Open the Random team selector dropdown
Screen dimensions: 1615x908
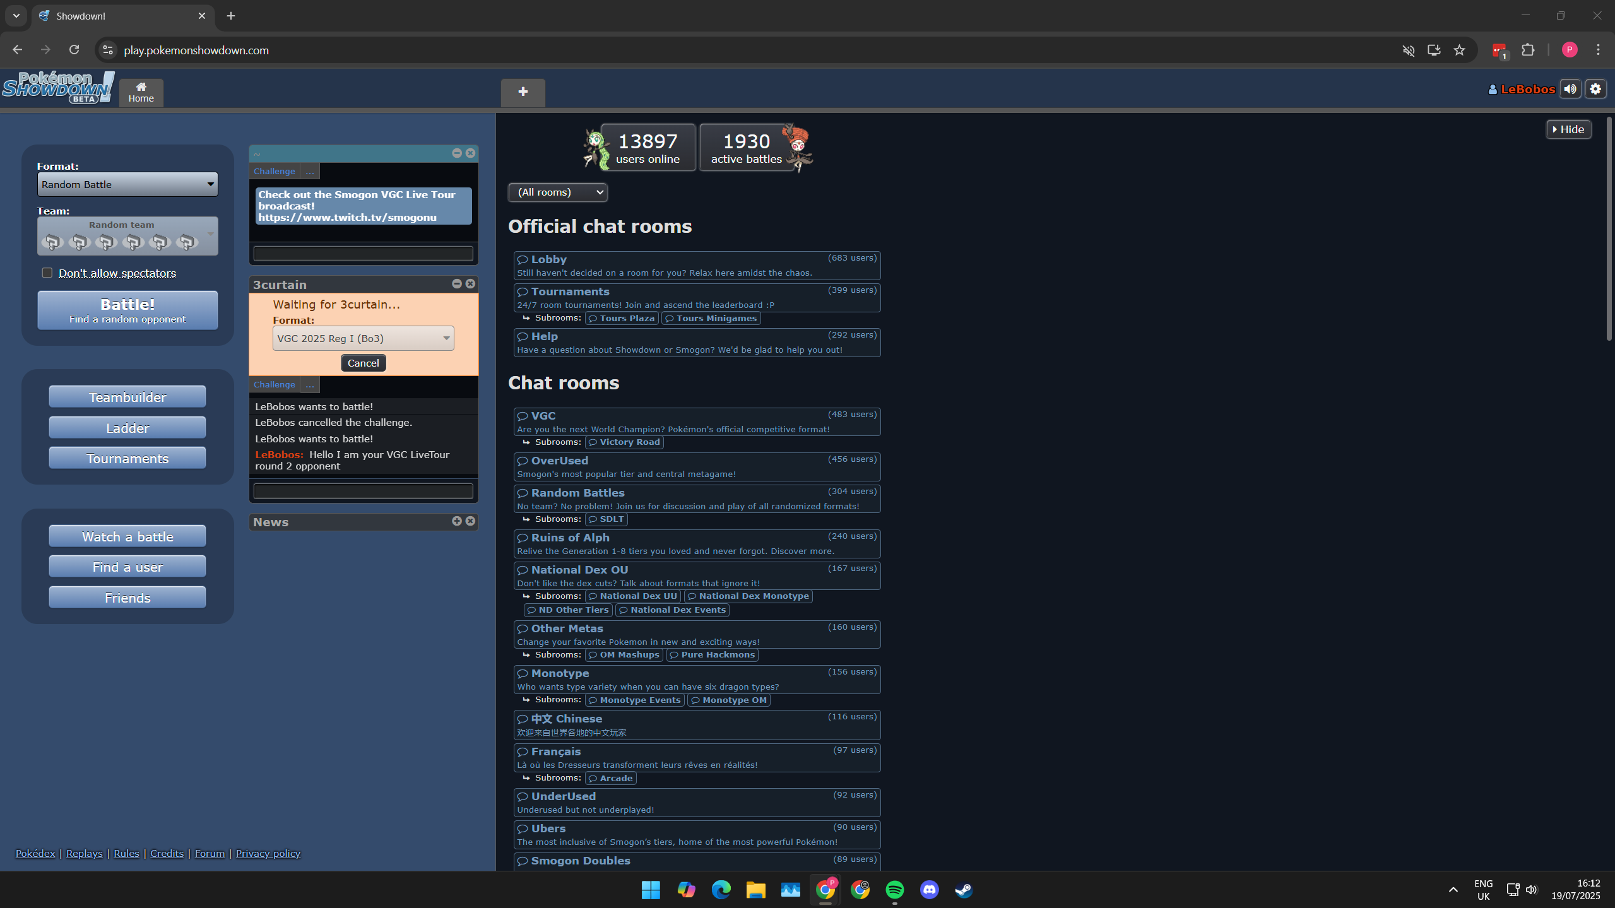(x=127, y=236)
